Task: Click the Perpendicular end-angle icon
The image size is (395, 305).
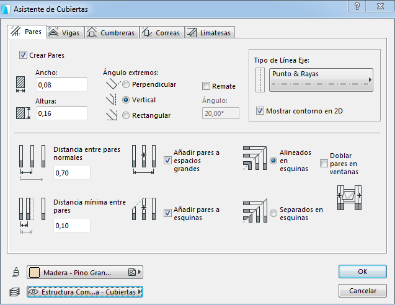Action: (112, 85)
